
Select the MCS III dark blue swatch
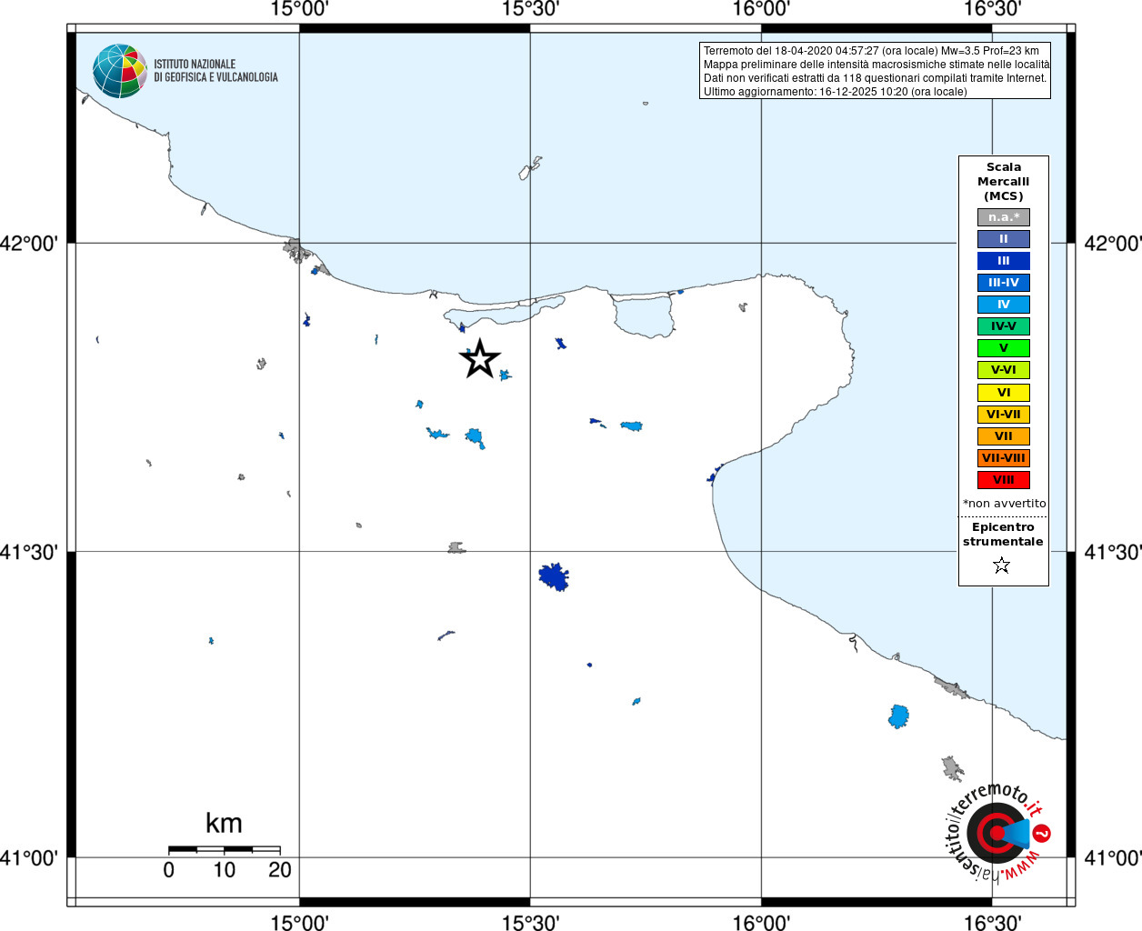coord(1004,261)
